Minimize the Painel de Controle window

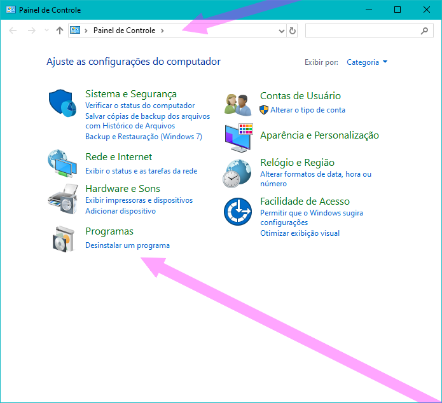[369, 10]
